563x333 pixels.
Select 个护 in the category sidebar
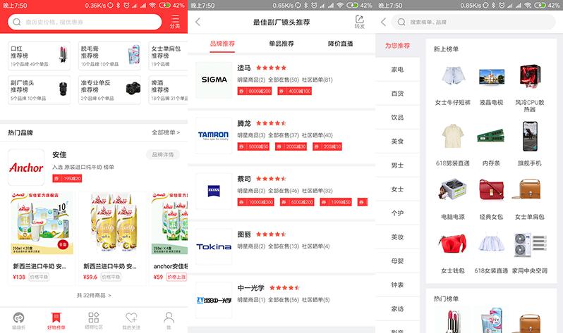(397, 213)
